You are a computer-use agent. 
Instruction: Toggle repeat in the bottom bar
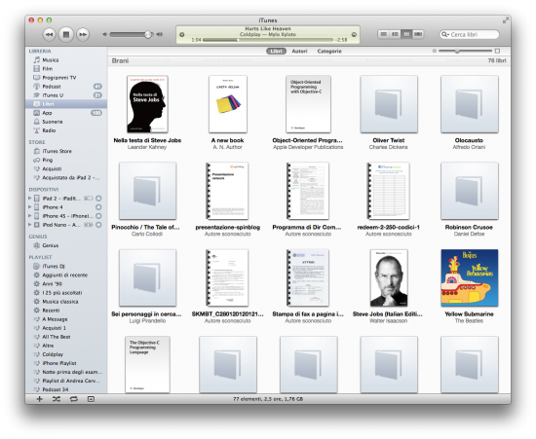click(x=73, y=399)
